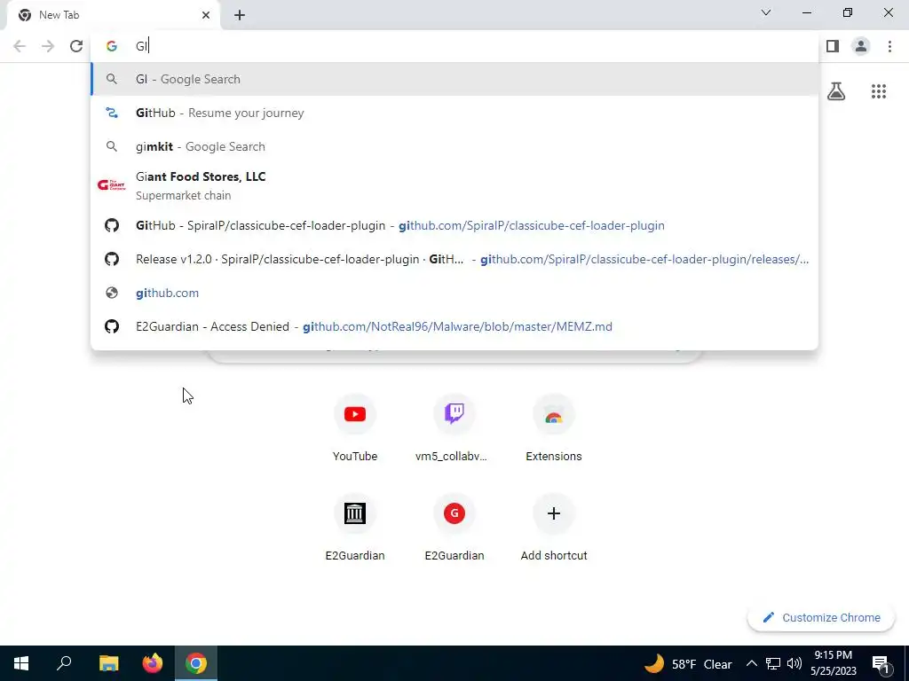
Task: Open Windows taskbar search
Action: click(x=64, y=663)
